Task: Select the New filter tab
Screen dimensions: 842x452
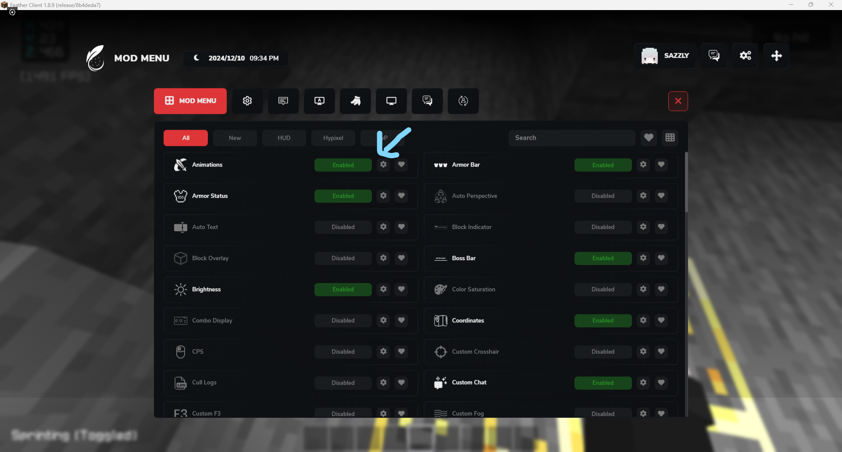Action: pyautogui.click(x=235, y=138)
